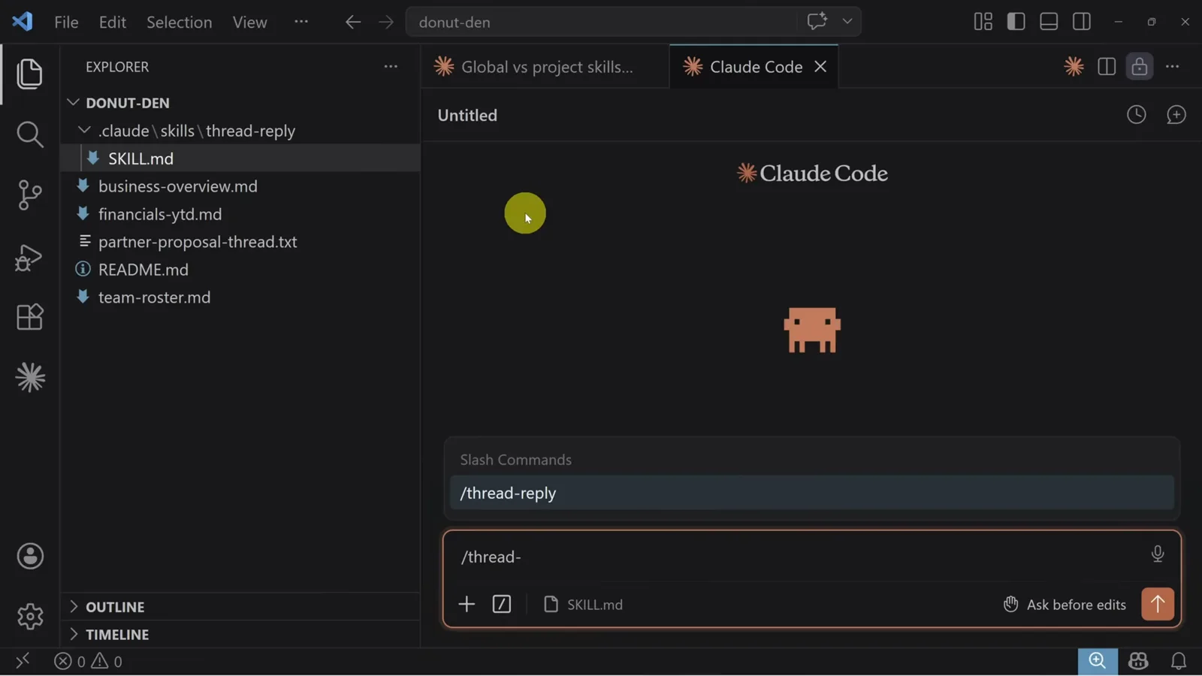
Task: Open team-roster.md file
Action: [x=240, y=297]
